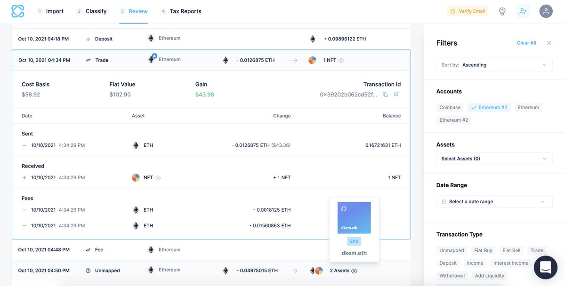Image resolution: width=565 pixels, height=286 pixels.
Task: Click the trade swap icon on 04:34 PM row
Action: (88, 60)
